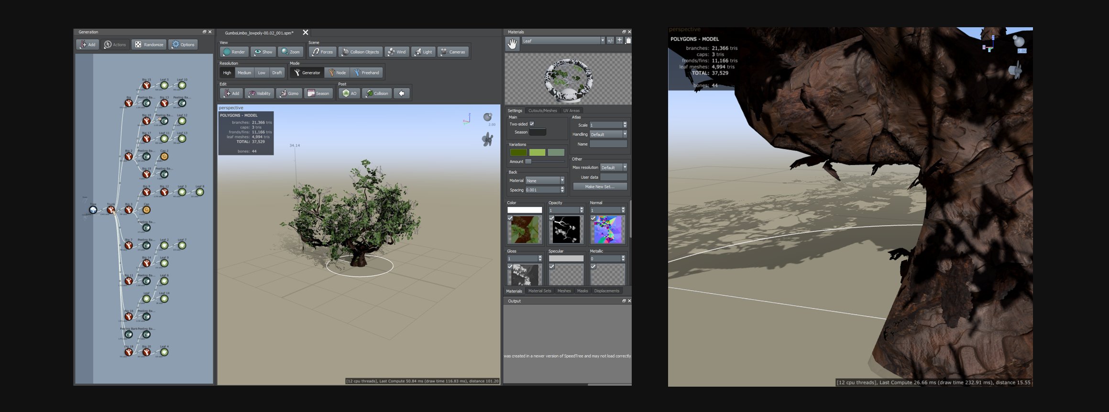1109x412 pixels.
Task: Click the Zoom view tool
Action: click(x=290, y=52)
